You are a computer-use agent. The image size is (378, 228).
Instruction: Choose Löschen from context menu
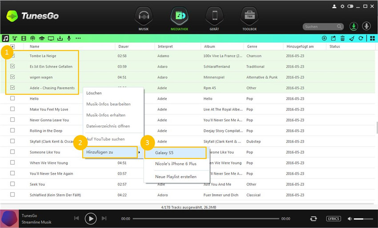(x=113, y=93)
